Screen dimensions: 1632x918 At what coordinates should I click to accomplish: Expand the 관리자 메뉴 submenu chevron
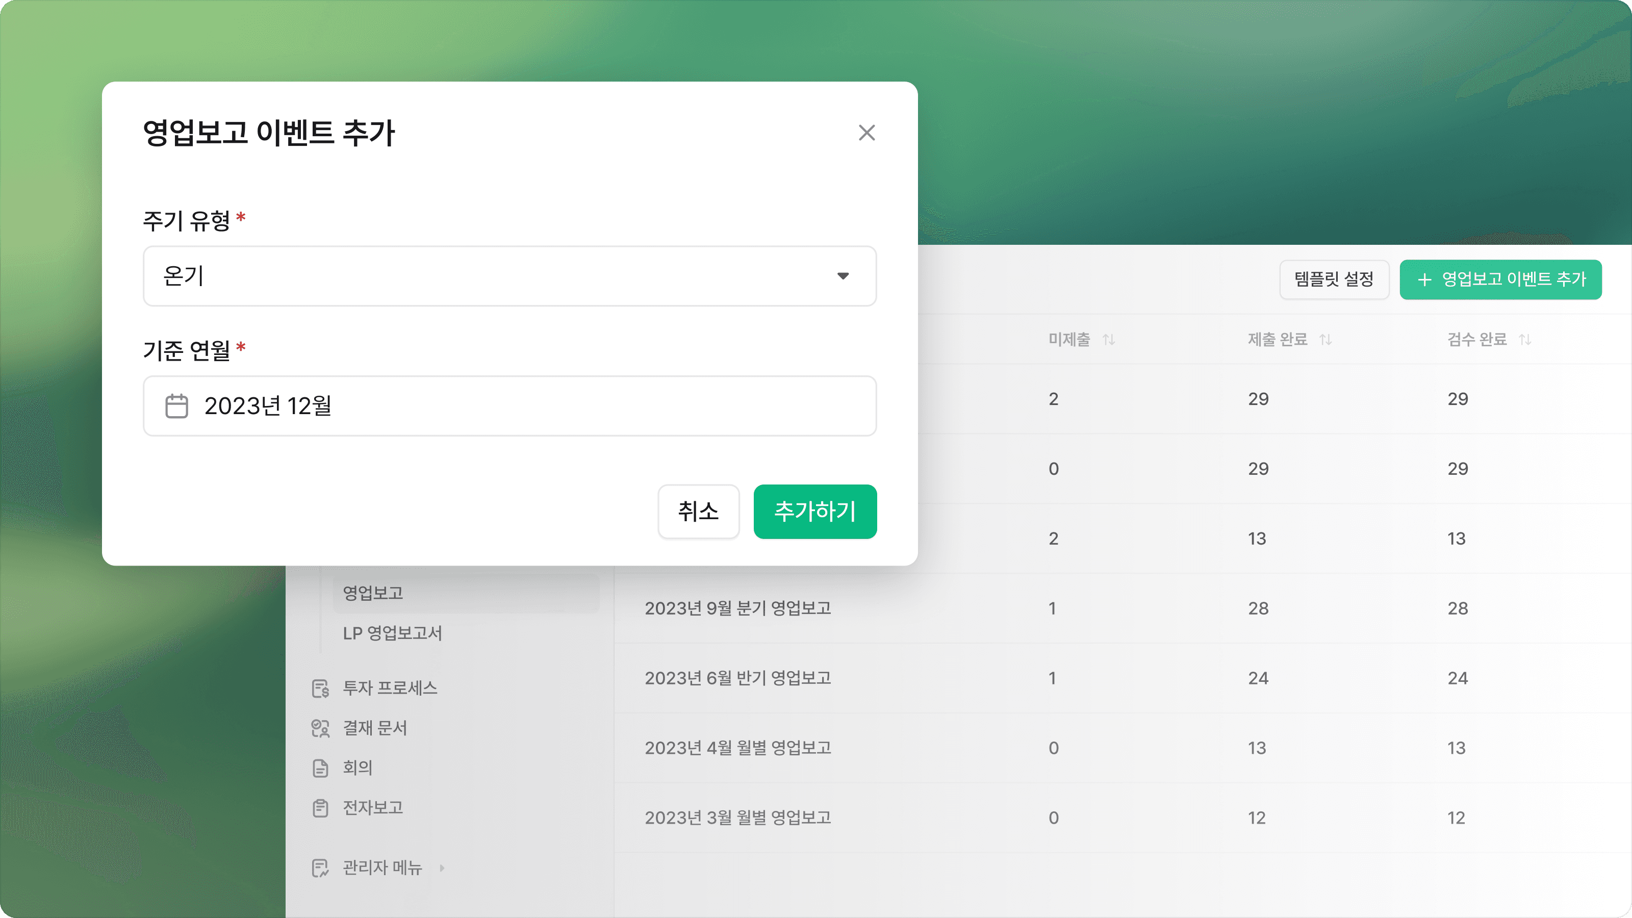click(x=442, y=868)
